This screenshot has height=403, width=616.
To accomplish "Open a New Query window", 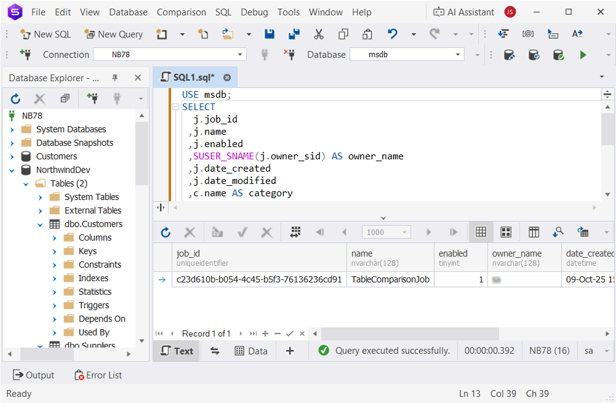I will click(x=113, y=34).
